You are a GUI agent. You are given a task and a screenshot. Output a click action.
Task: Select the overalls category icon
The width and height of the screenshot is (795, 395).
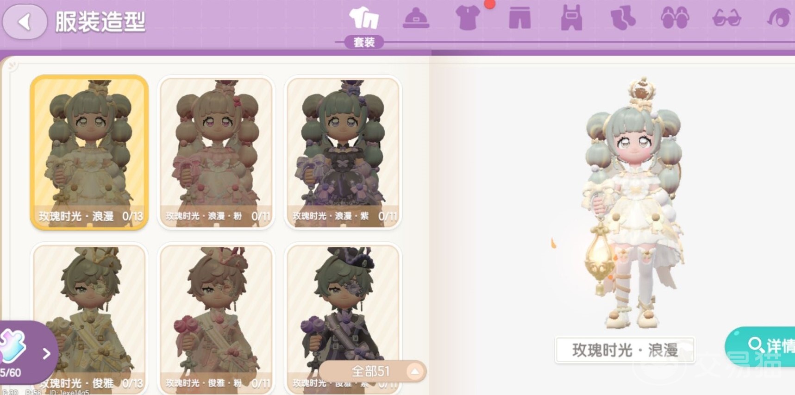[571, 19]
